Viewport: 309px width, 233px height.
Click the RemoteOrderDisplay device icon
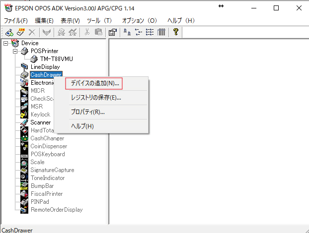24,210
